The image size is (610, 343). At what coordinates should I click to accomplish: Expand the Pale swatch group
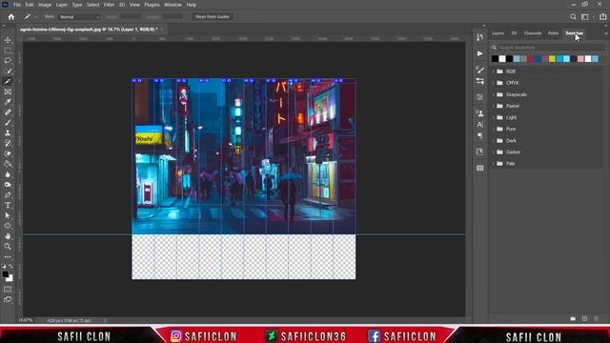(x=494, y=163)
